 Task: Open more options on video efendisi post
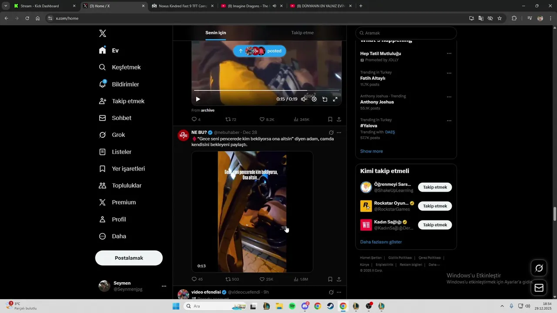pos(339,292)
